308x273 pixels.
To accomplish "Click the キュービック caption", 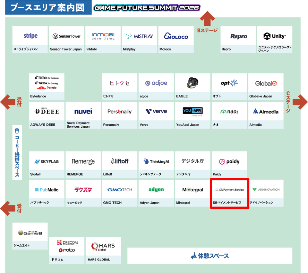I will 74,202.
